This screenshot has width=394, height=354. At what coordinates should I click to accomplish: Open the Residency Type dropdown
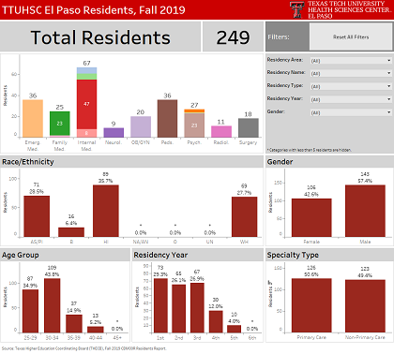[351, 86]
